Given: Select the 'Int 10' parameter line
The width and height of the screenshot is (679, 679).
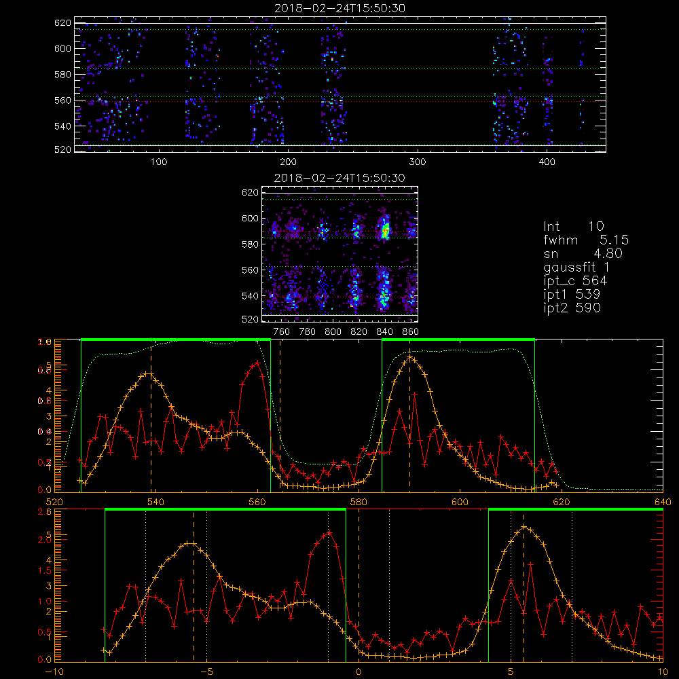Looking at the screenshot, I should pyautogui.click(x=574, y=227).
